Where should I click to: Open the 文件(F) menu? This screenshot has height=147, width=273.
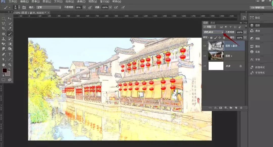pyautogui.click(x=13, y=2)
